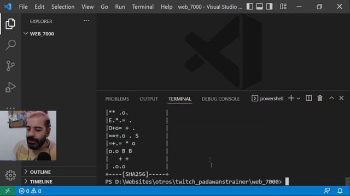Screen dimensions: 350x196
Task: Toggle the secondary side bar layout icon
Action: [269, 7]
